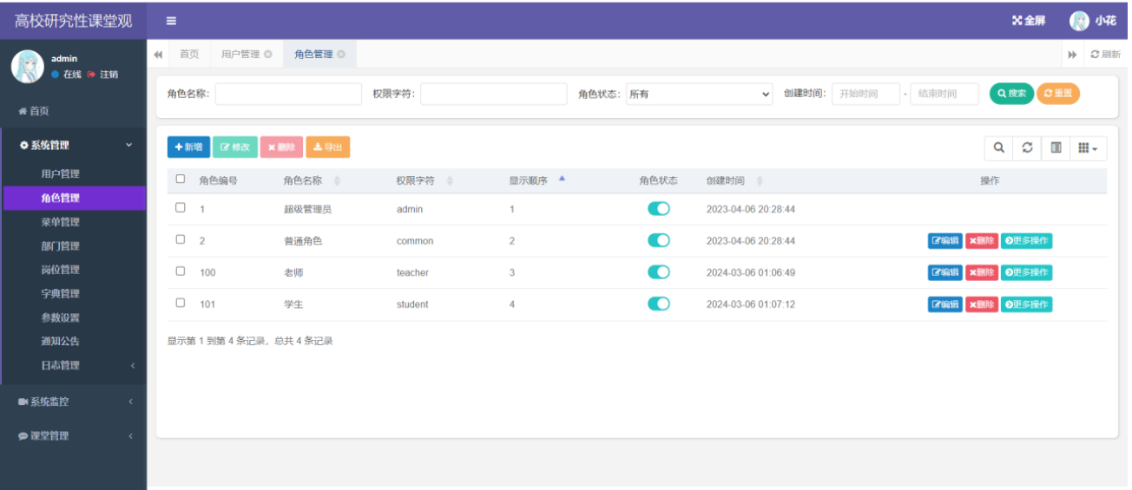Collapse the 系统管理 sidebar menu
Screen dimensions: 1132x490
coord(74,145)
